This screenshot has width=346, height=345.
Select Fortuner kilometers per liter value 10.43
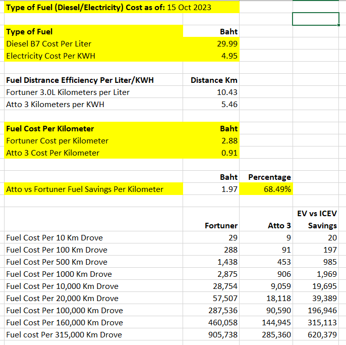(x=227, y=92)
